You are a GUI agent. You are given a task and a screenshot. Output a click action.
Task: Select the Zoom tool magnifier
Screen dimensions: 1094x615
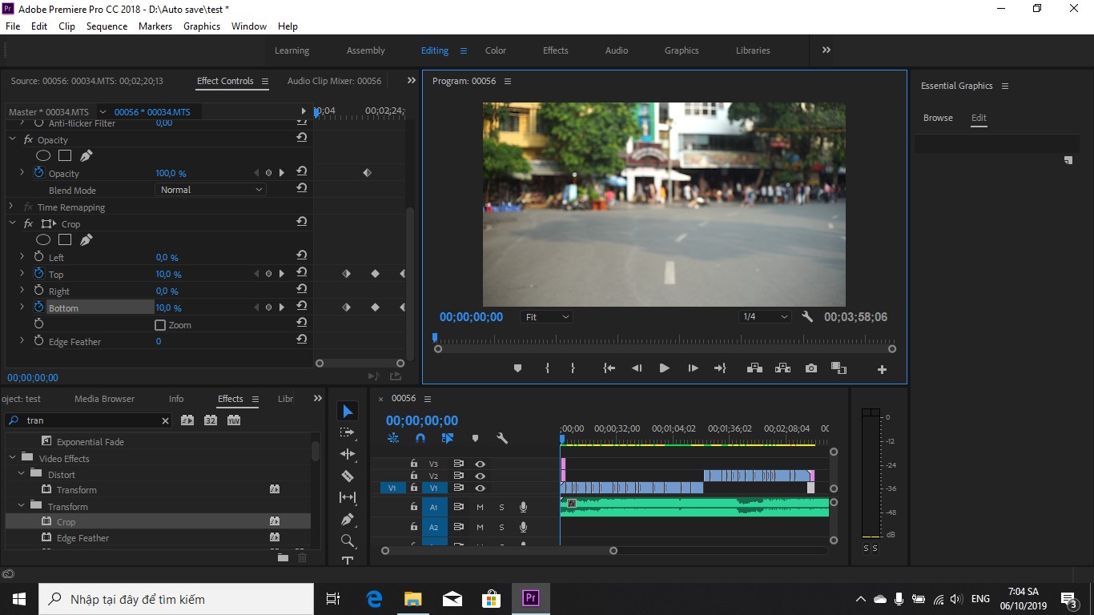click(348, 541)
